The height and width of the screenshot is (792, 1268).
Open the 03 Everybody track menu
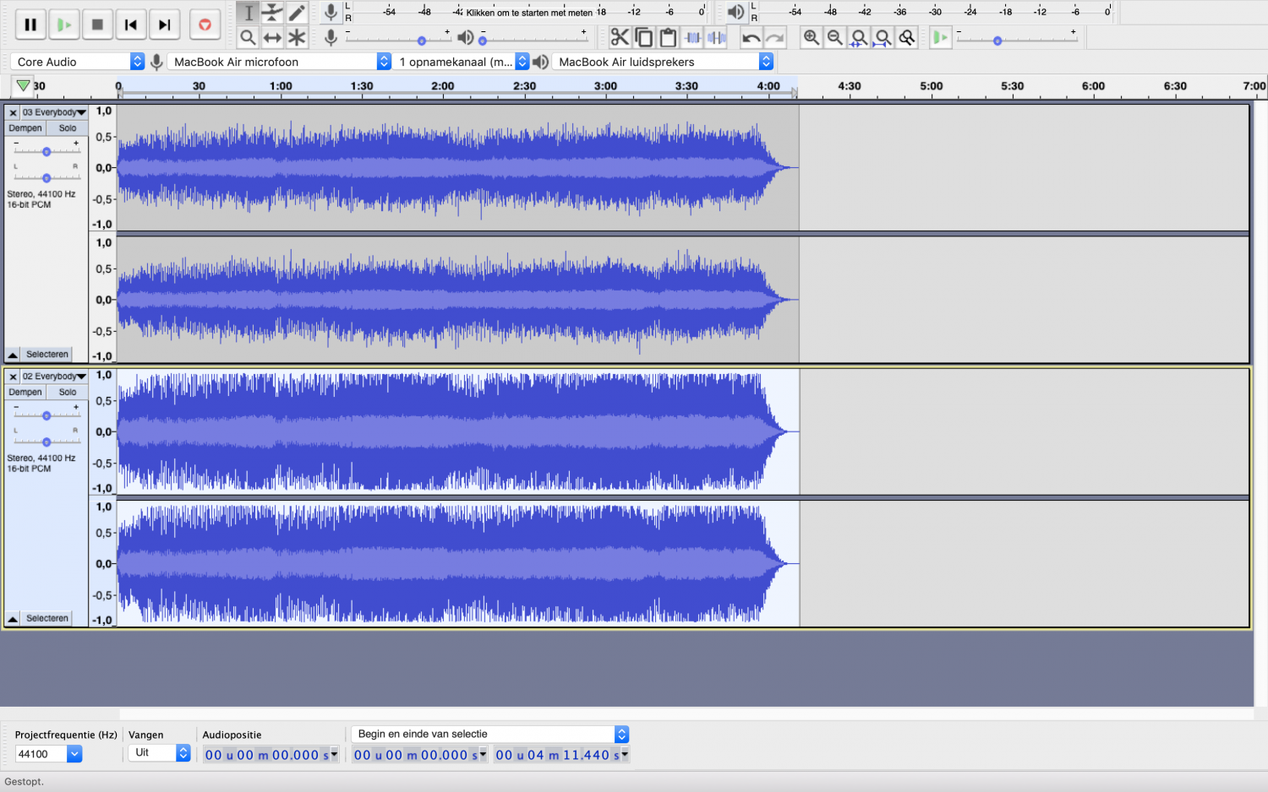click(x=55, y=112)
